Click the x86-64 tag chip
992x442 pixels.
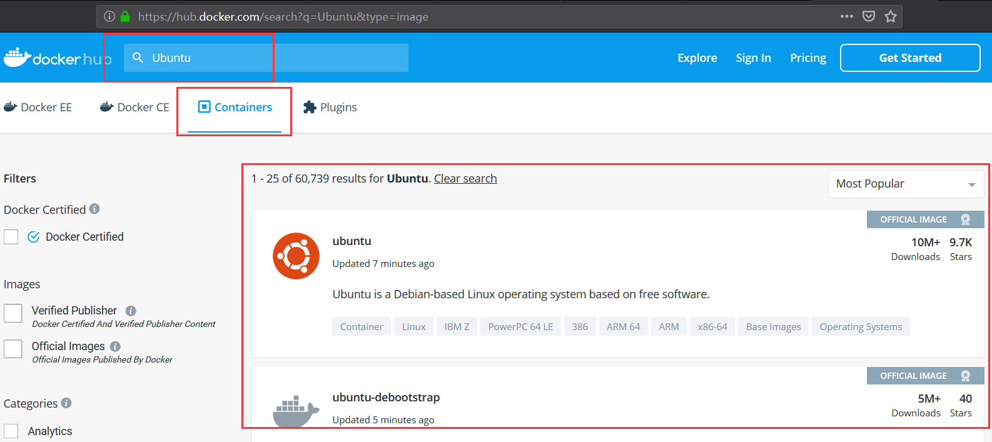point(712,326)
